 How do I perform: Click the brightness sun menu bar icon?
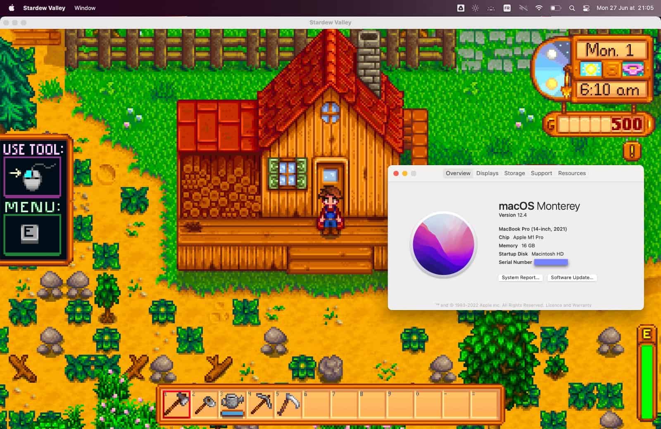coord(475,8)
